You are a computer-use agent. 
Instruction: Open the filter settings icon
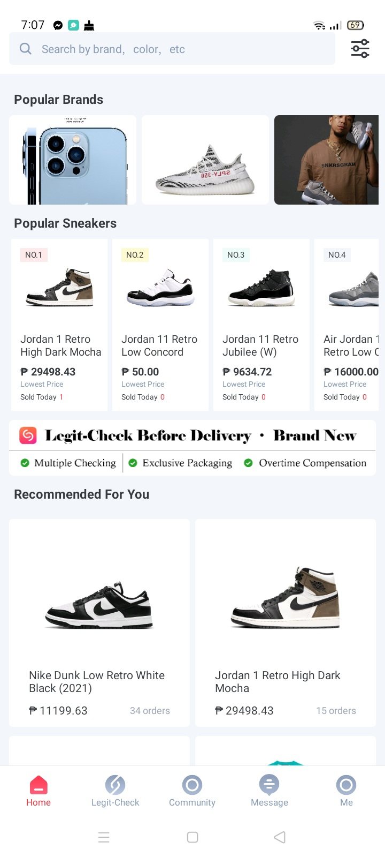pyautogui.click(x=360, y=49)
